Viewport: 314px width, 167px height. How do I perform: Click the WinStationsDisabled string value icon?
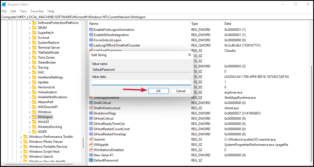91,150
